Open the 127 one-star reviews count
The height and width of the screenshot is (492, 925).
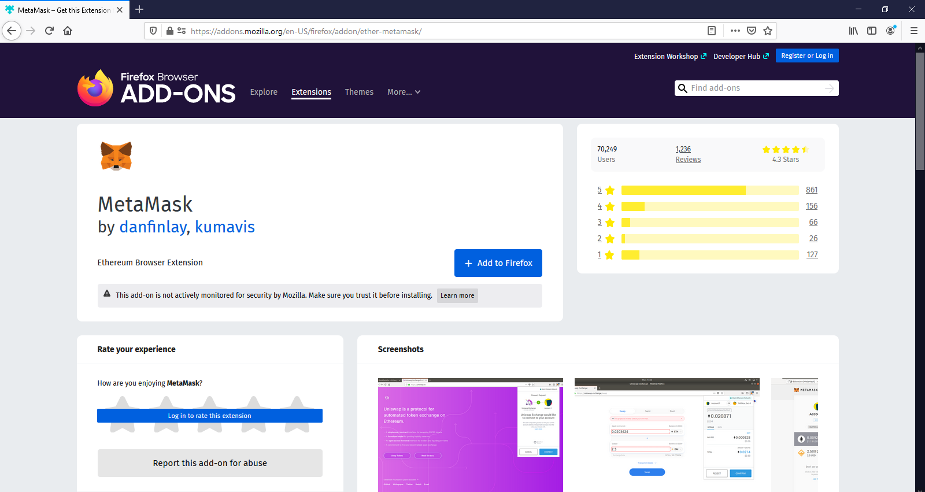(812, 254)
